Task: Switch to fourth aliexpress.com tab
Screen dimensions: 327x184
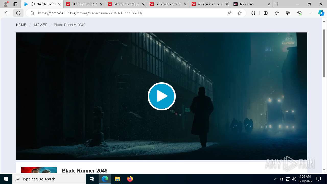Action: 210,4
